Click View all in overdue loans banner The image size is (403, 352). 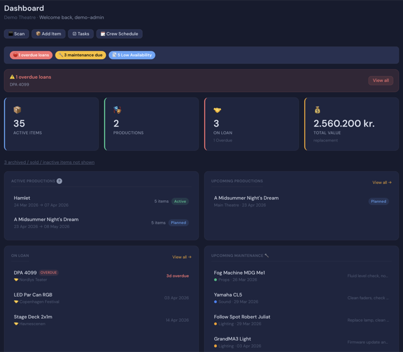[x=380, y=81]
